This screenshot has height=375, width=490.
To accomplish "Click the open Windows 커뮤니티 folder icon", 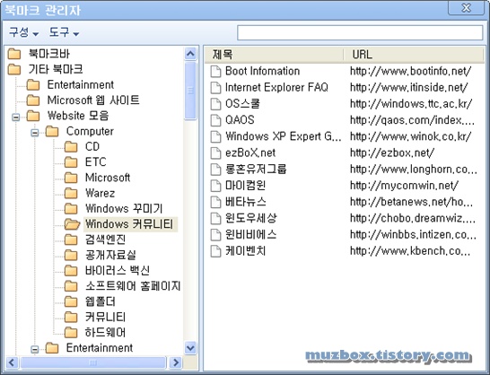I will click(72, 224).
